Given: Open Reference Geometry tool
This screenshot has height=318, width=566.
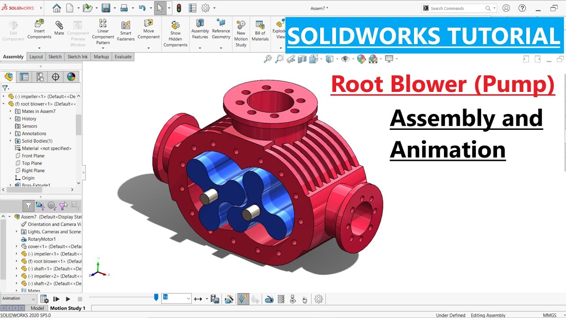Looking at the screenshot, I should click(221, 29).
